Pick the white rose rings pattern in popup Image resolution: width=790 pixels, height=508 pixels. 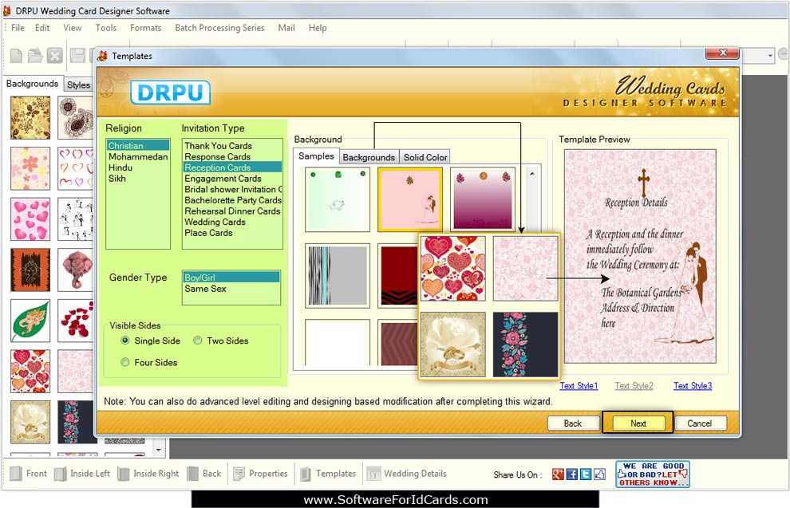[453, 345]
